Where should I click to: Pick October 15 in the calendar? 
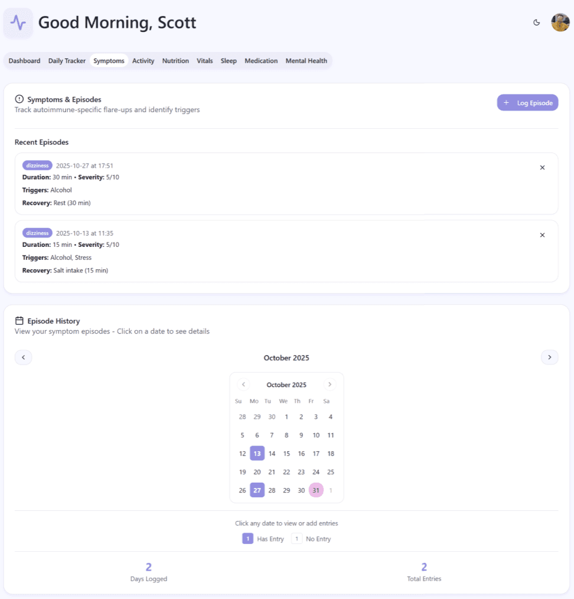pyautogui.click(x=286, y=454)
